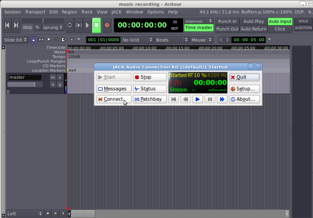313x218 pixels.
Task: Fast forward the JACK transport
Action: tap(222, 99)
